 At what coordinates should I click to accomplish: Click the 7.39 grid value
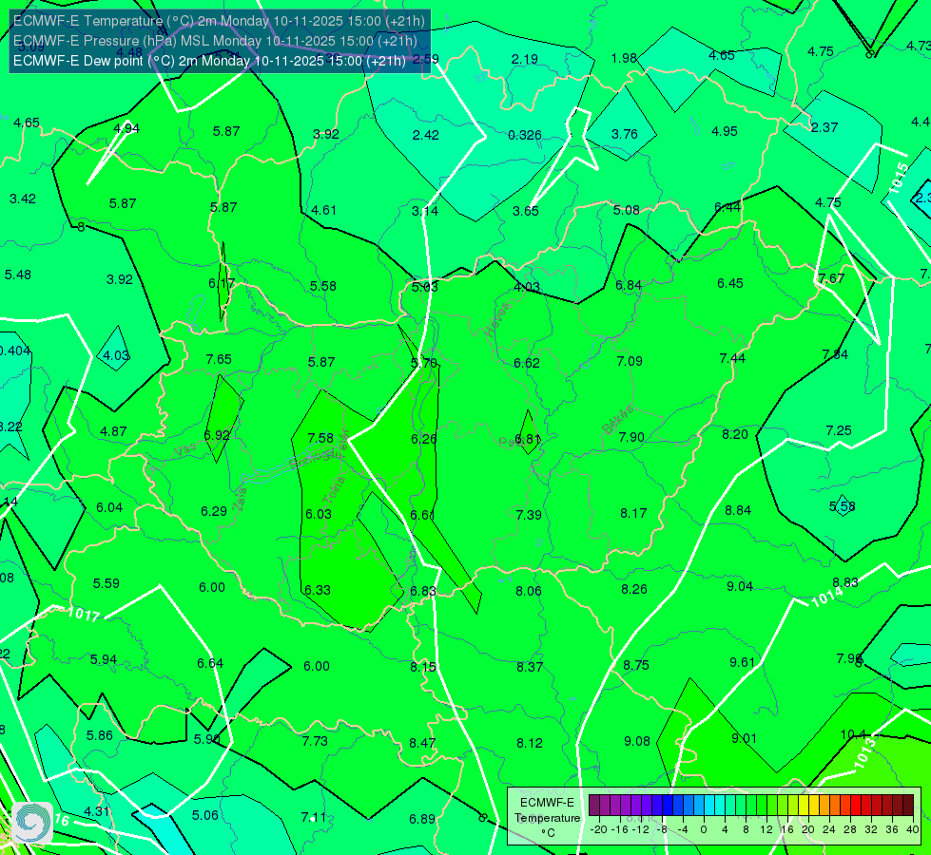pyautogui.click(x=529, y=514)
